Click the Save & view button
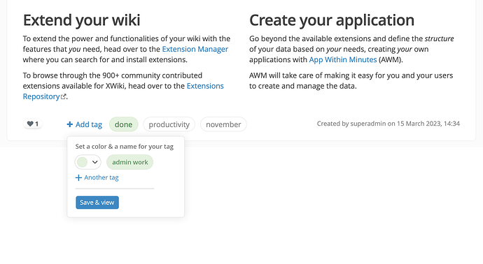 point(97,203)
